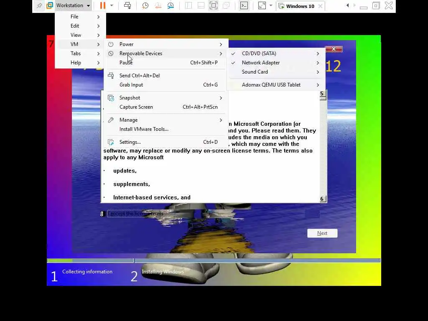Open the stretch display options dropdown arrow
Viewport: 428px width, 321px height.
271,5
